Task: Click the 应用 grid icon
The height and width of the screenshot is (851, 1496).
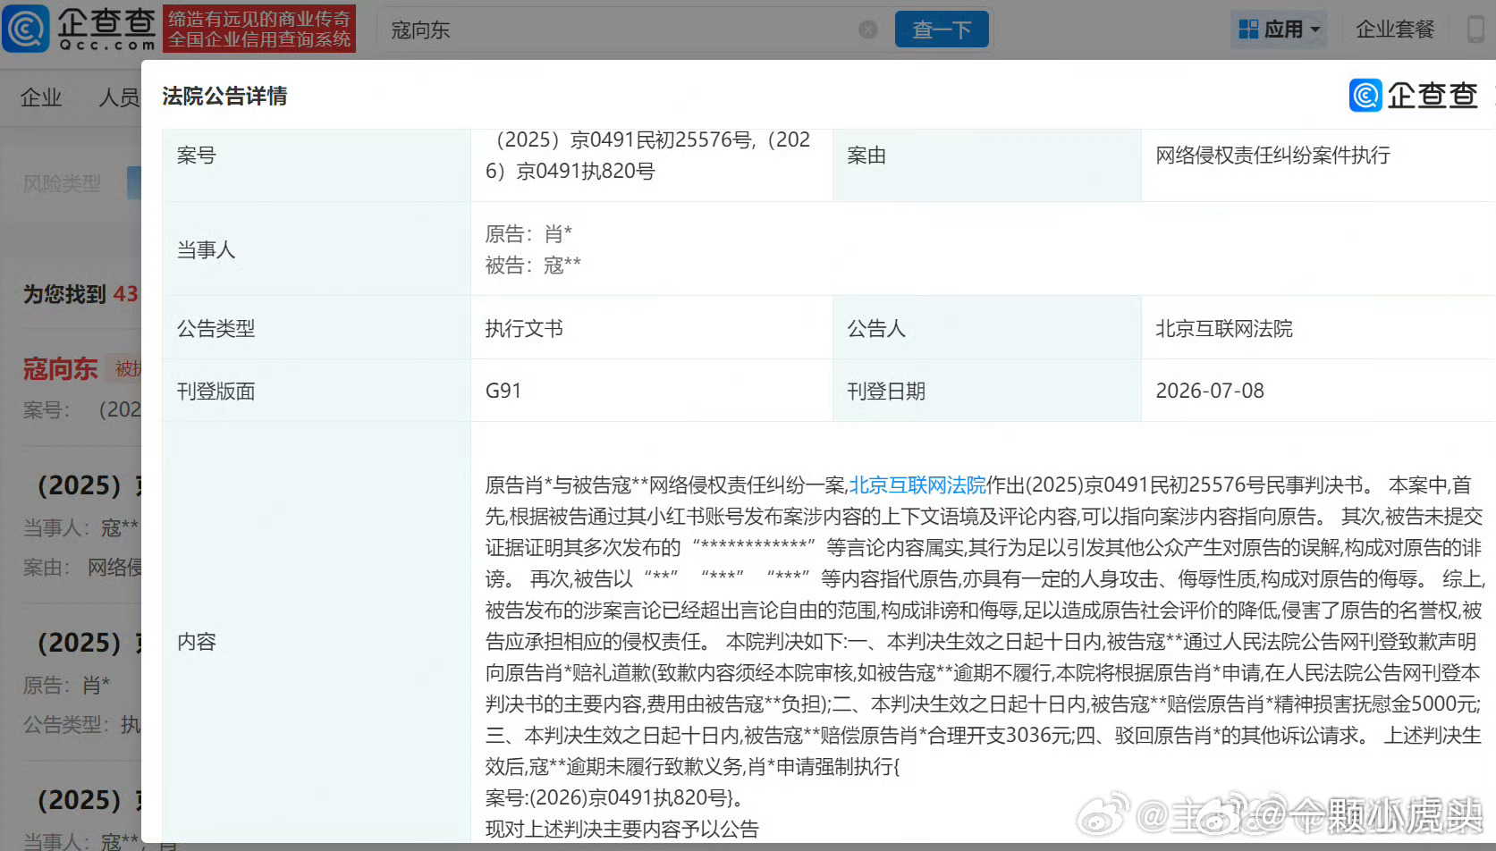Action: pyautogui.click(x=1248, y=29)
